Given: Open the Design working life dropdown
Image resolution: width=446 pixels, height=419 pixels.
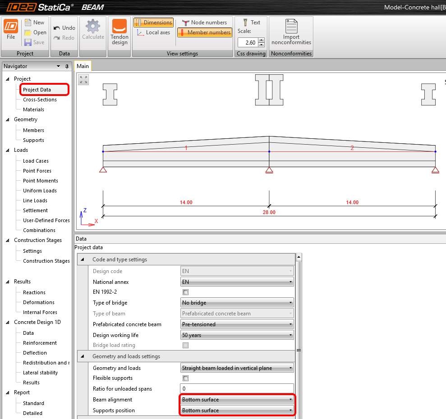Looking at the screenshot, I should [x=237, y=334].
